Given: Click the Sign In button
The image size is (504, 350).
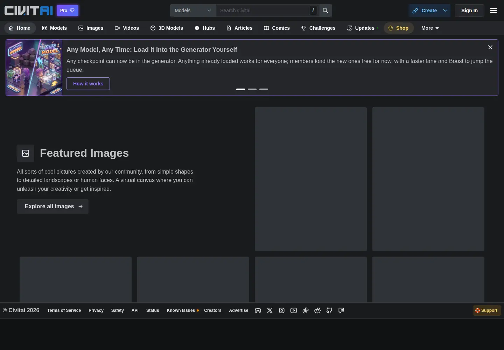Looking at the screenshot, I should click(x=469, y=10).
